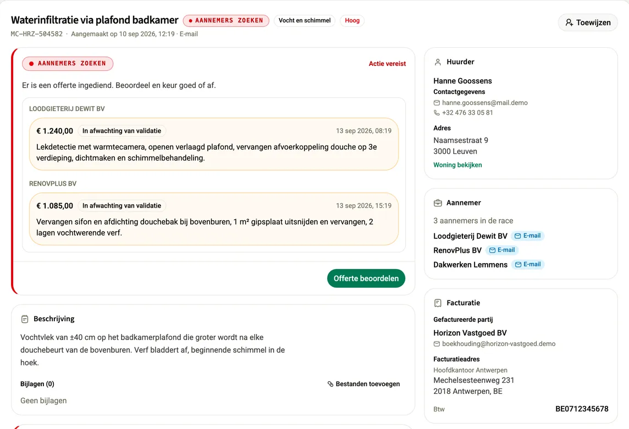The image size is (629, 429).
Task: Click the Hanne Goossens tenant name
Action: [x=462, y=81]
